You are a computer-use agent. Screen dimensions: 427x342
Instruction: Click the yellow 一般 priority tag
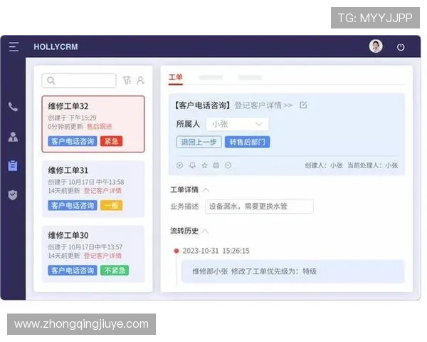point(112,205)
